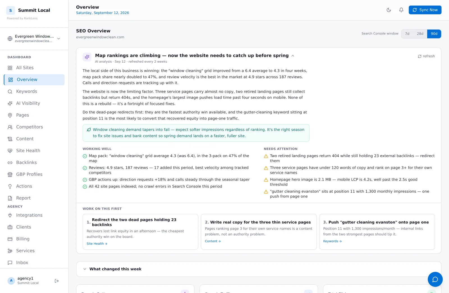Open the GBP Profiles storefront icon

10,174
